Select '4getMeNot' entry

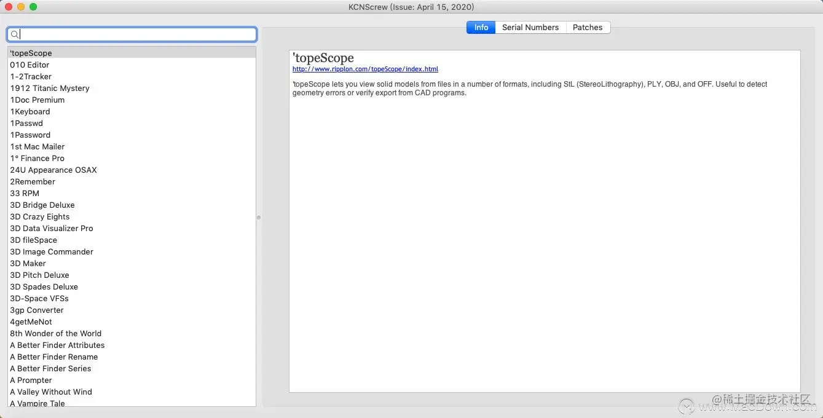[x=132, y=321]
